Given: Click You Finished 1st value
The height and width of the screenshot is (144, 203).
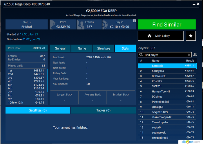Looking at the screenshot, I should 88,84.
